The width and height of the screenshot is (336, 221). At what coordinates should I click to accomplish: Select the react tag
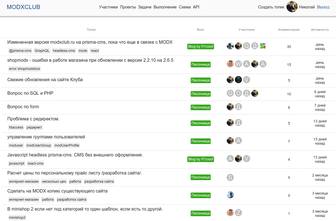click(95, 51)
